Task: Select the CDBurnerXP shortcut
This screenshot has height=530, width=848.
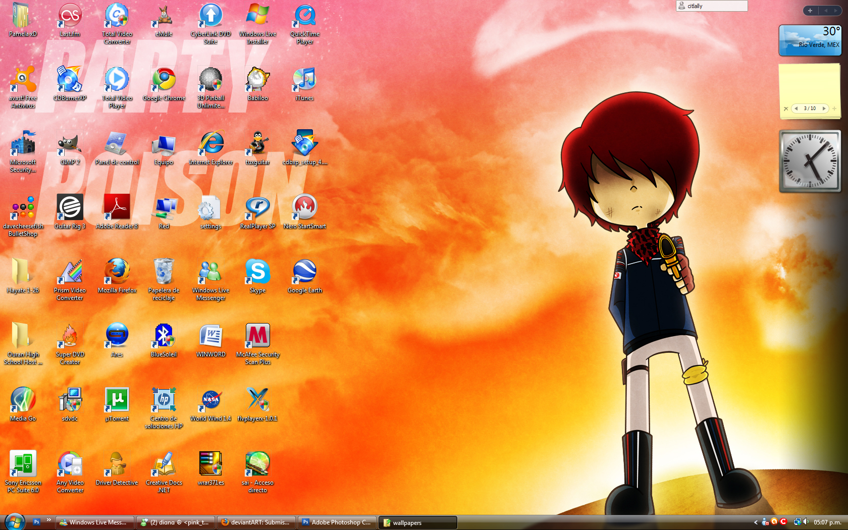Action: 70,84
